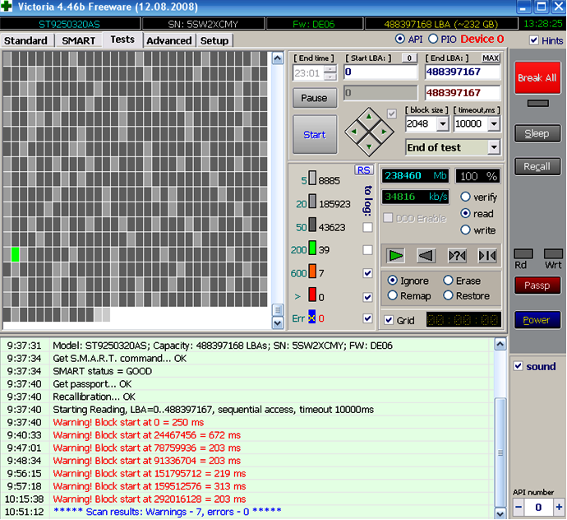Click the plus button for API number
This screenshot has height=520, width=567.
tap(559, 508)
